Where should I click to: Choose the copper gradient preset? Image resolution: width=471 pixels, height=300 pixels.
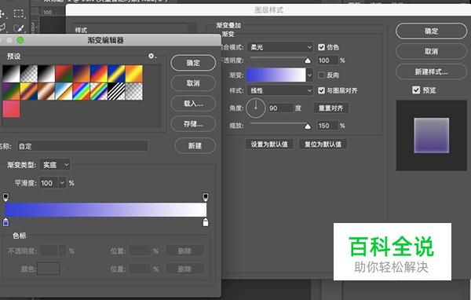[x=46, y=91]
